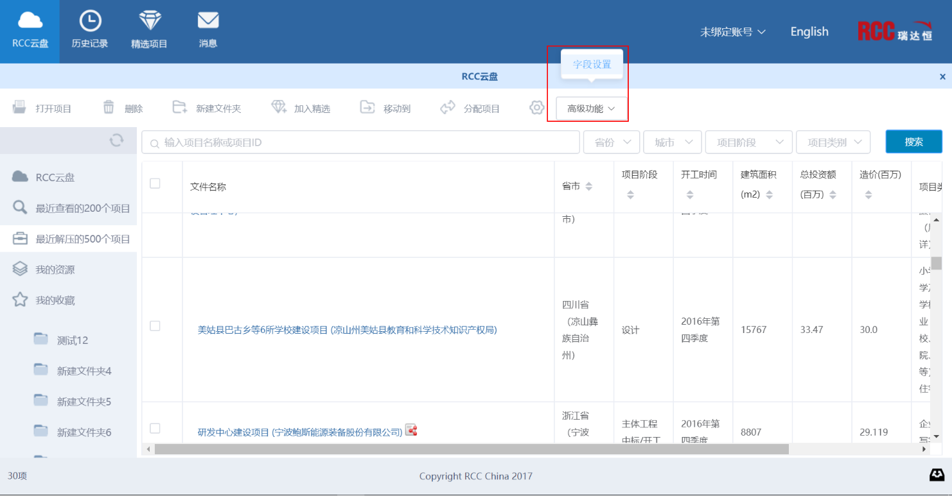952x496 pixels.
Task: Open the RCC云盘 cloud tab
Action: [30, 31]
